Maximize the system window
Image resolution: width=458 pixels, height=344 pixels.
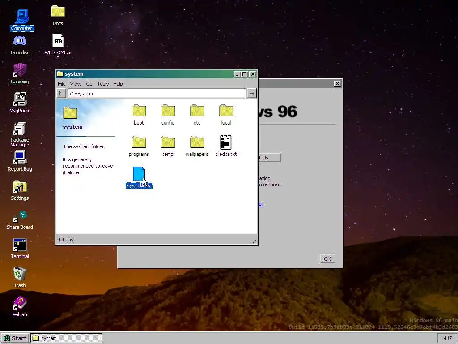pos(245,74)
